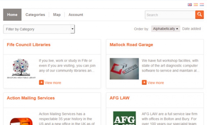Viewport: 207px width, 125px height.
Task: Click View more for Fife Council Libraries
Action: pos(53,83)
